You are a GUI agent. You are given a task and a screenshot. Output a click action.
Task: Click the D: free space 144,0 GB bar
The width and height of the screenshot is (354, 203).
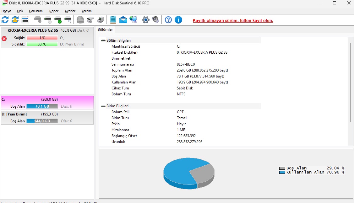[42, 121]
